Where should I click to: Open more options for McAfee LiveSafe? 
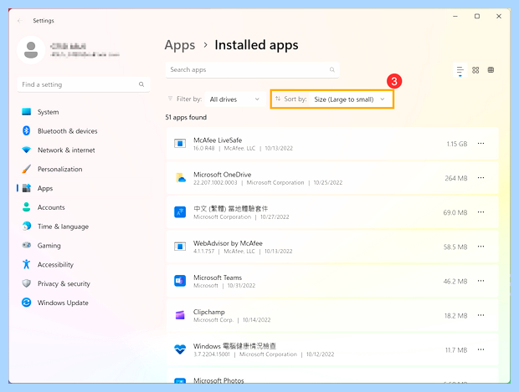pos(481,144)
